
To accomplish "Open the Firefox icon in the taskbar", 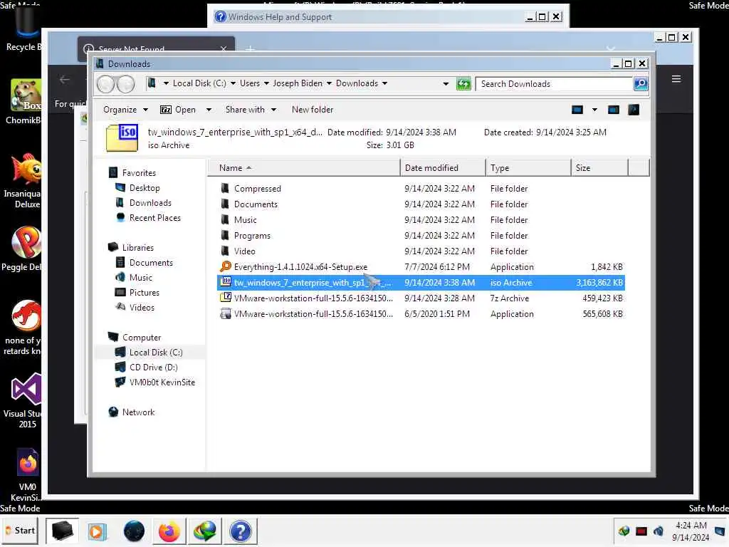I will coord(169,531).
